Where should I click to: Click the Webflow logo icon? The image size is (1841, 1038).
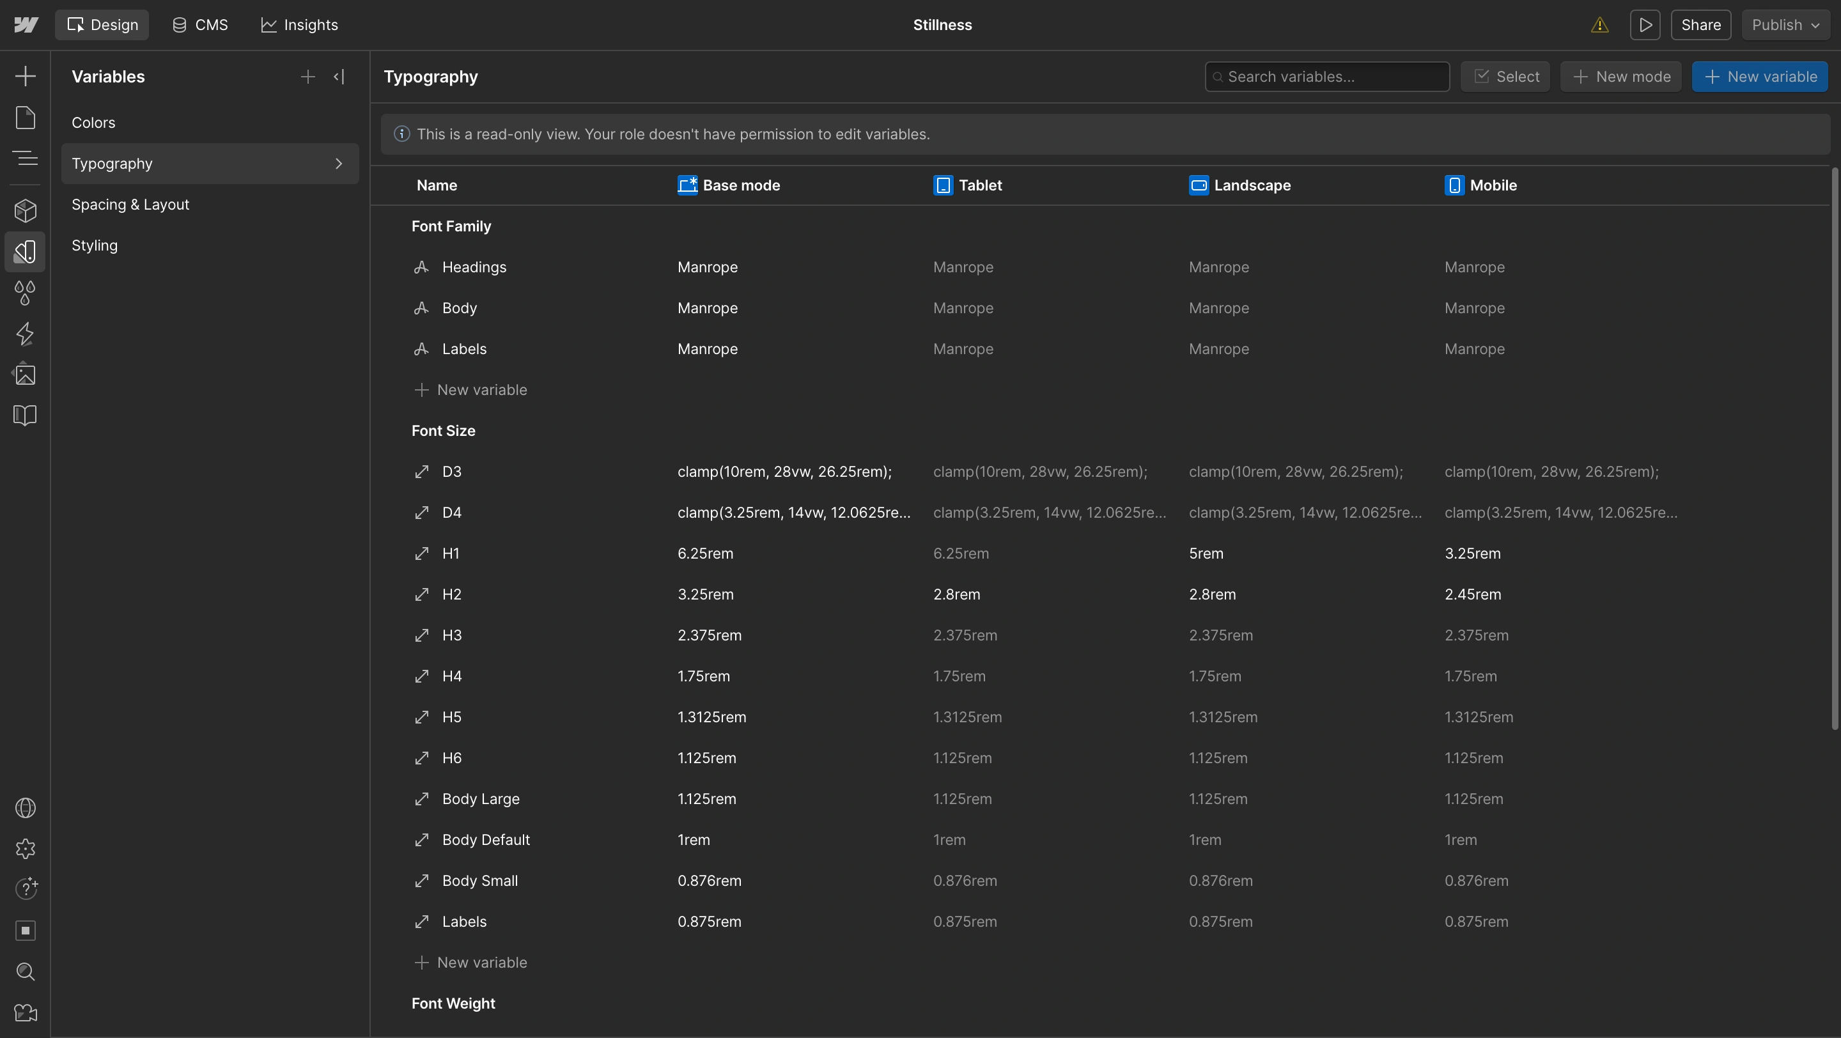[x=26, y=25]
